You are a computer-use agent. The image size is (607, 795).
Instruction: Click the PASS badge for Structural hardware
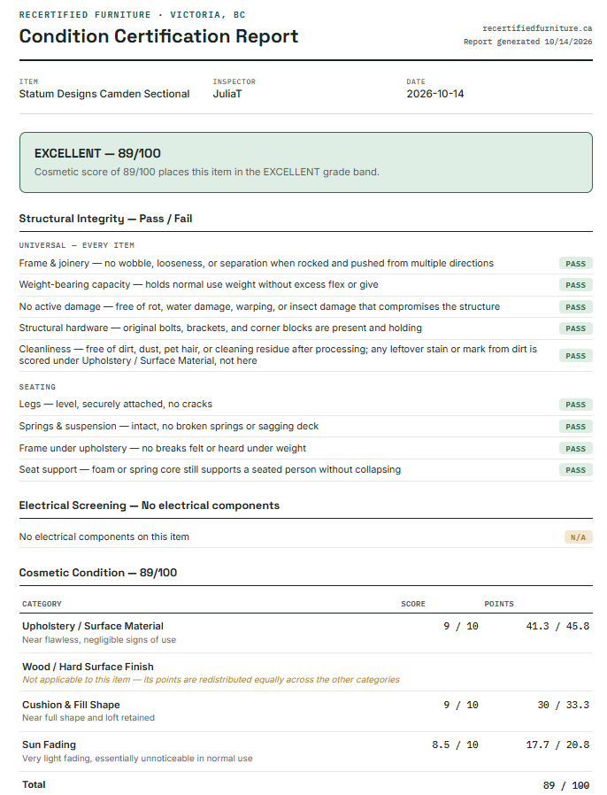575,328
